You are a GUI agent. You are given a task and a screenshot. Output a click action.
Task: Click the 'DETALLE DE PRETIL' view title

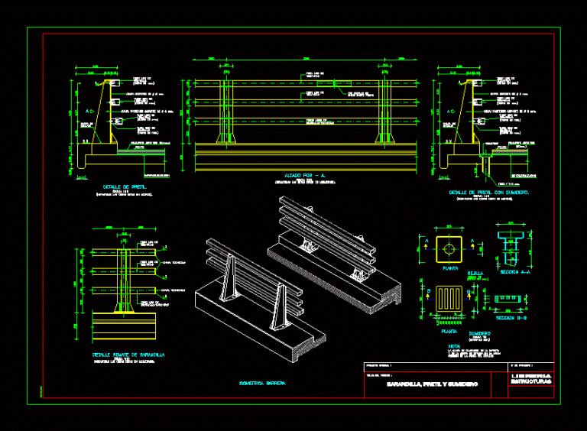click(x=125, y=186)
